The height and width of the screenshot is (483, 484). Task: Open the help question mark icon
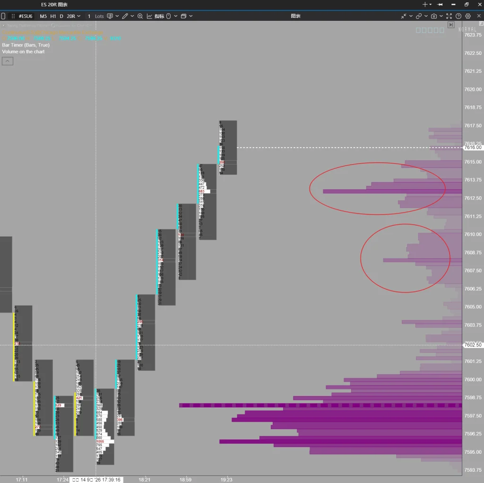458,16
